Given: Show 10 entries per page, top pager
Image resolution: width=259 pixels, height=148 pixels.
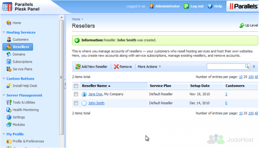Looking at the screenshot, I should pyautogui.click(x=241, y=77).
